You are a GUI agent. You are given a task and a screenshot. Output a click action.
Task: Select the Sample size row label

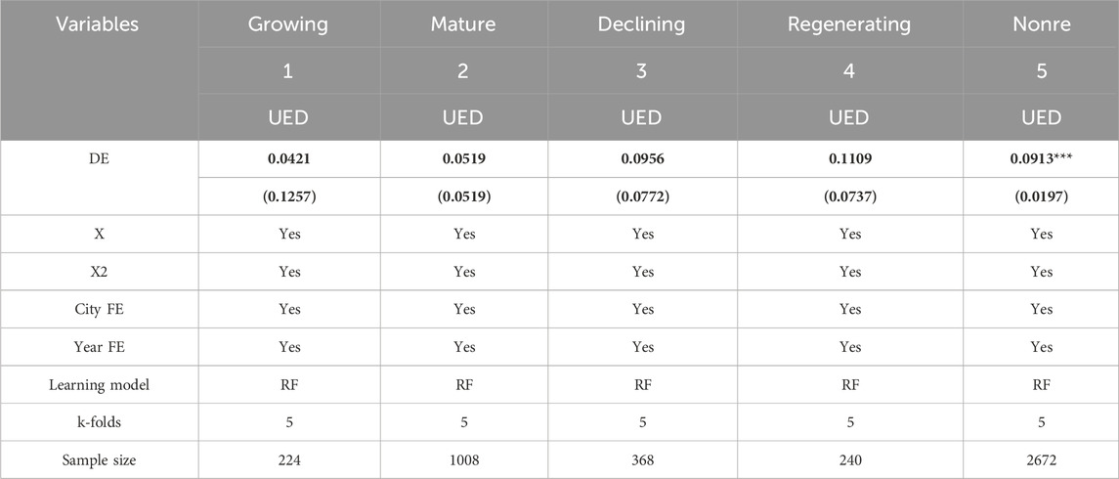click(100, 459)
